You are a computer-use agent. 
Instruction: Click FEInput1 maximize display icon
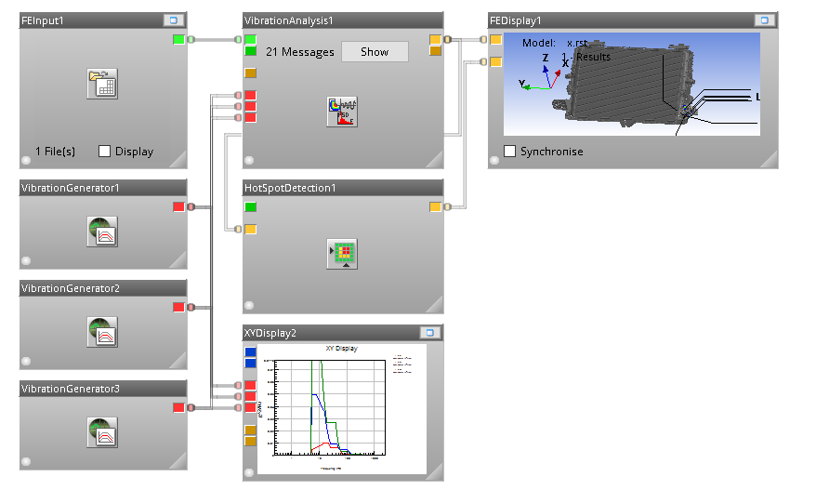(173, 20)
